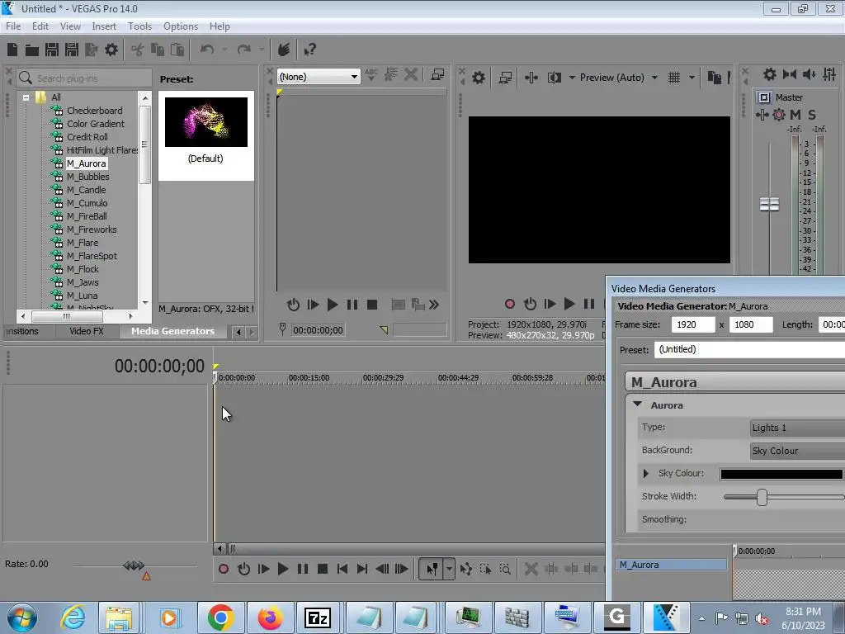This screenshot has height=634, width=845.
Task: Click downmix output icon in Master bus
Action: click(x=790, y=74)
